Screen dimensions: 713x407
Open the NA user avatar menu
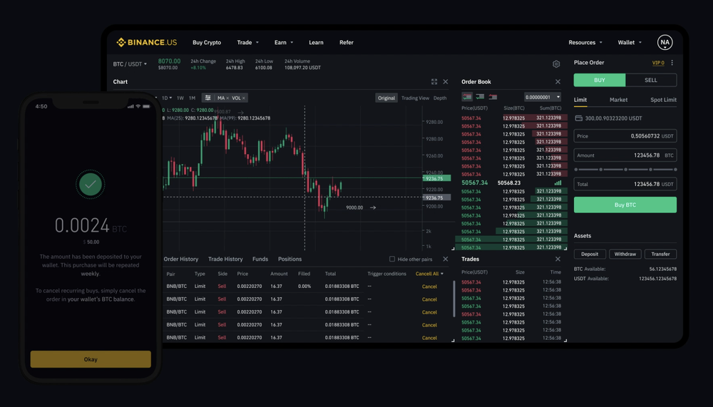click(665, 42)
